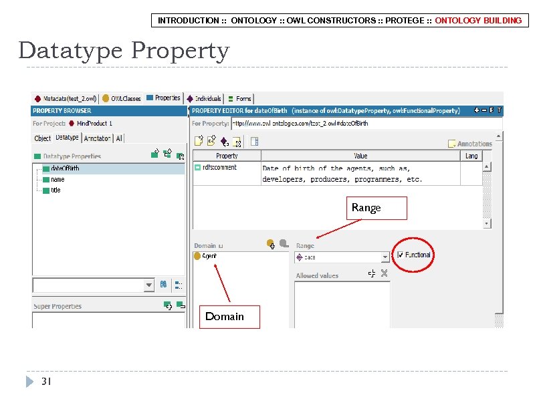Image resolution: width=535 pixels, height=401 pixels.
Task: Switch to the Object properties subtab
Action: tap(43, 138)
